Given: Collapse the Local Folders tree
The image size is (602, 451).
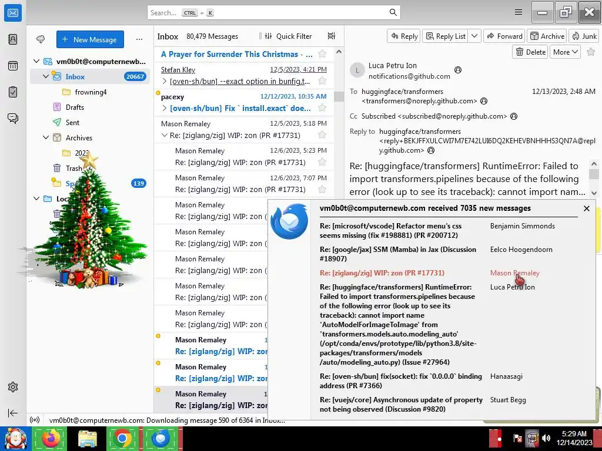Looking at the screenshot, I should pos(36,198).
